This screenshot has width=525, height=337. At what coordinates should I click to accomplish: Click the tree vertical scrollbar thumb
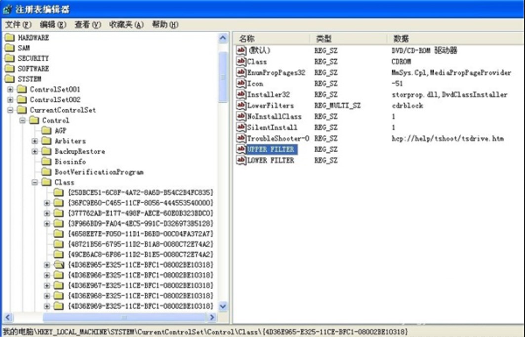click(x=223, y=77)
